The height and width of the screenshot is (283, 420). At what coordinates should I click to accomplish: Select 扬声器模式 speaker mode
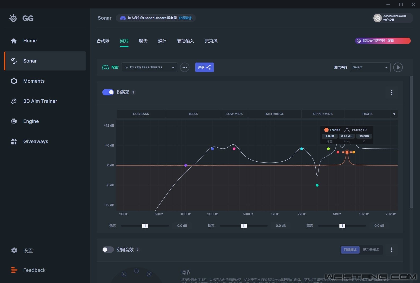(x=371, y=250)
